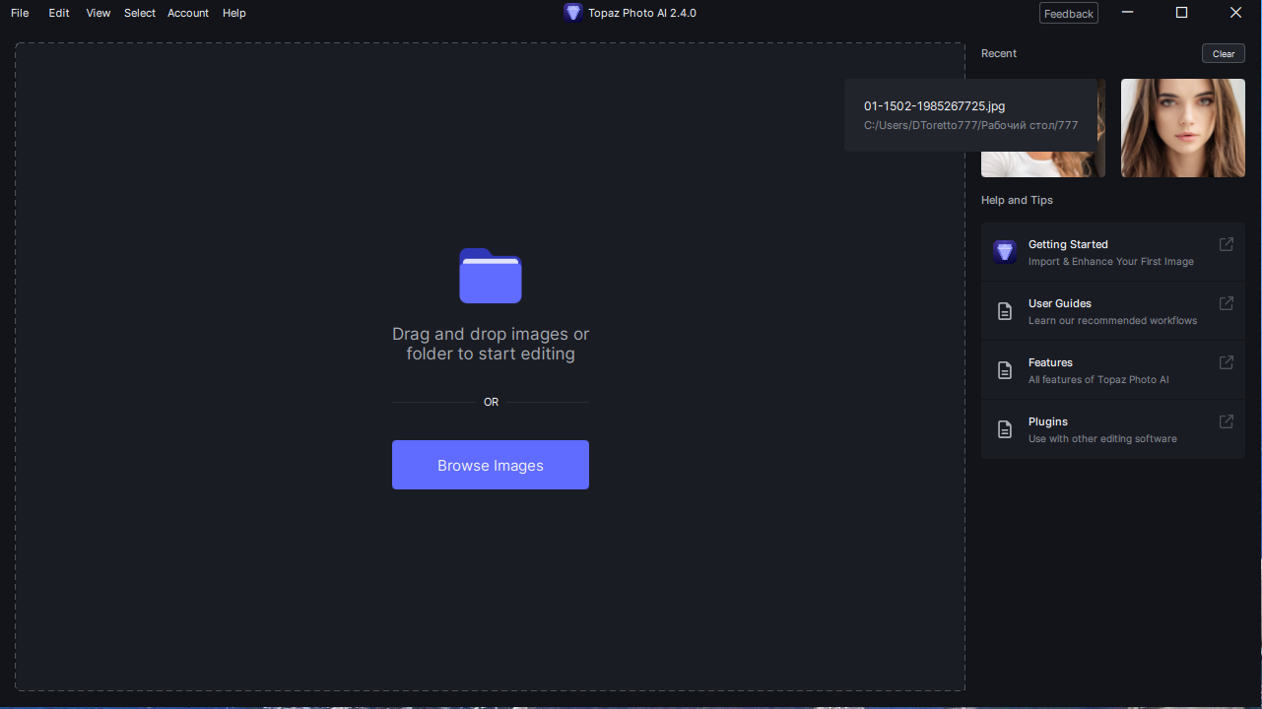Click the blue folder drop-zone icon
1262x709 pixels.
click(x=490, y=276)
